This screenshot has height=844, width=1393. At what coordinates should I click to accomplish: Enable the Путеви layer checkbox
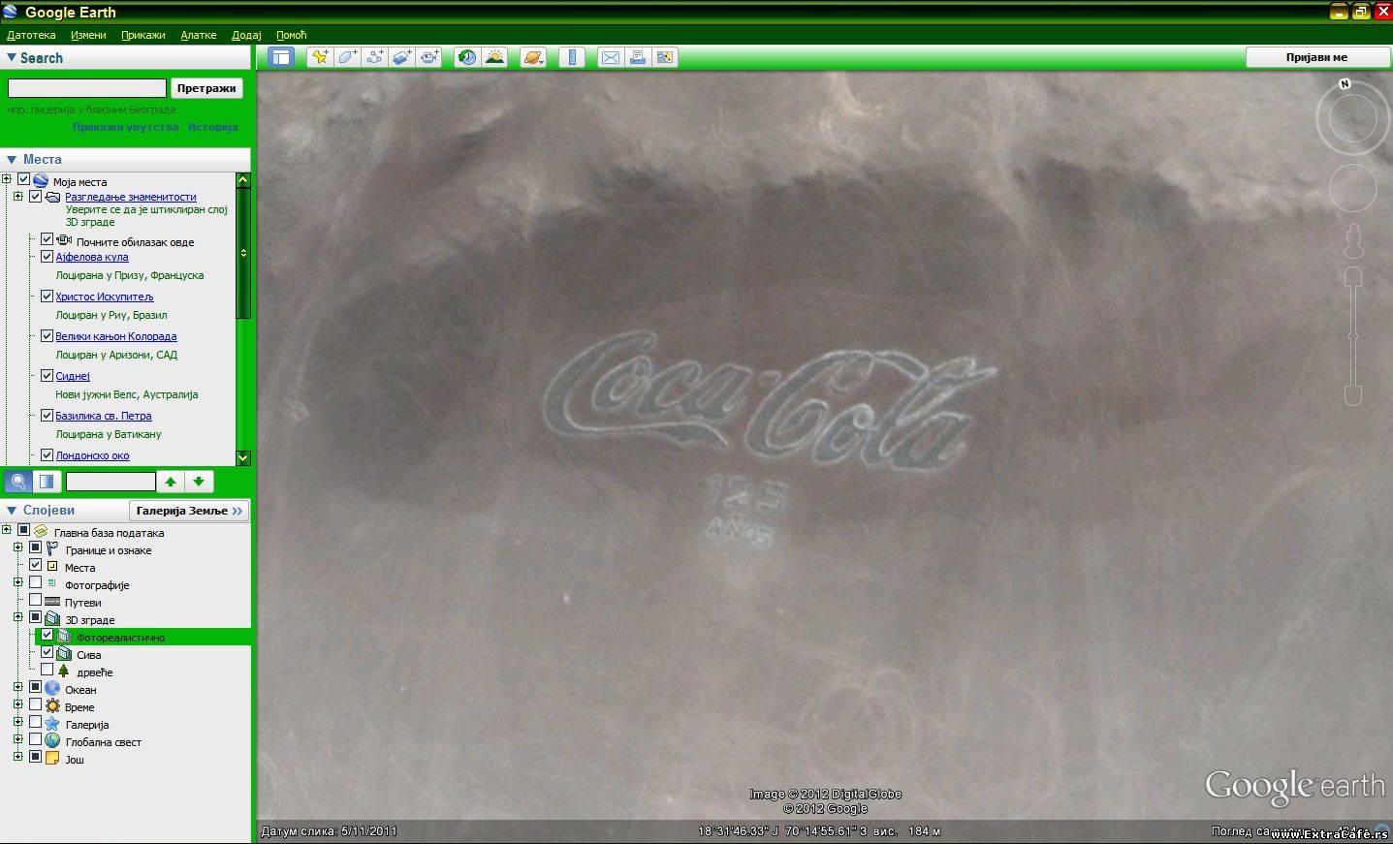36,601
